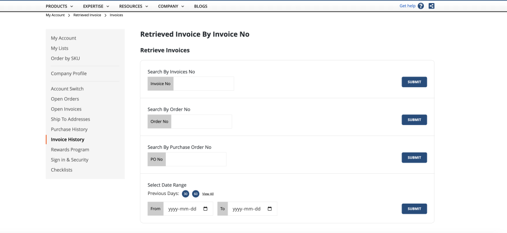Screen dimensions: 507x233
Task: Click the share icon in header
Action: [431, 6]
